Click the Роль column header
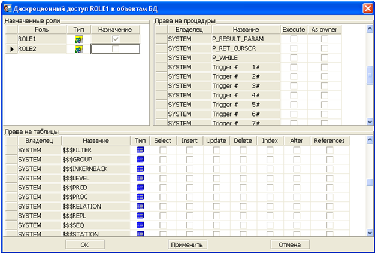The width and height of the screenshot is (375, 254). pos(41,29)
